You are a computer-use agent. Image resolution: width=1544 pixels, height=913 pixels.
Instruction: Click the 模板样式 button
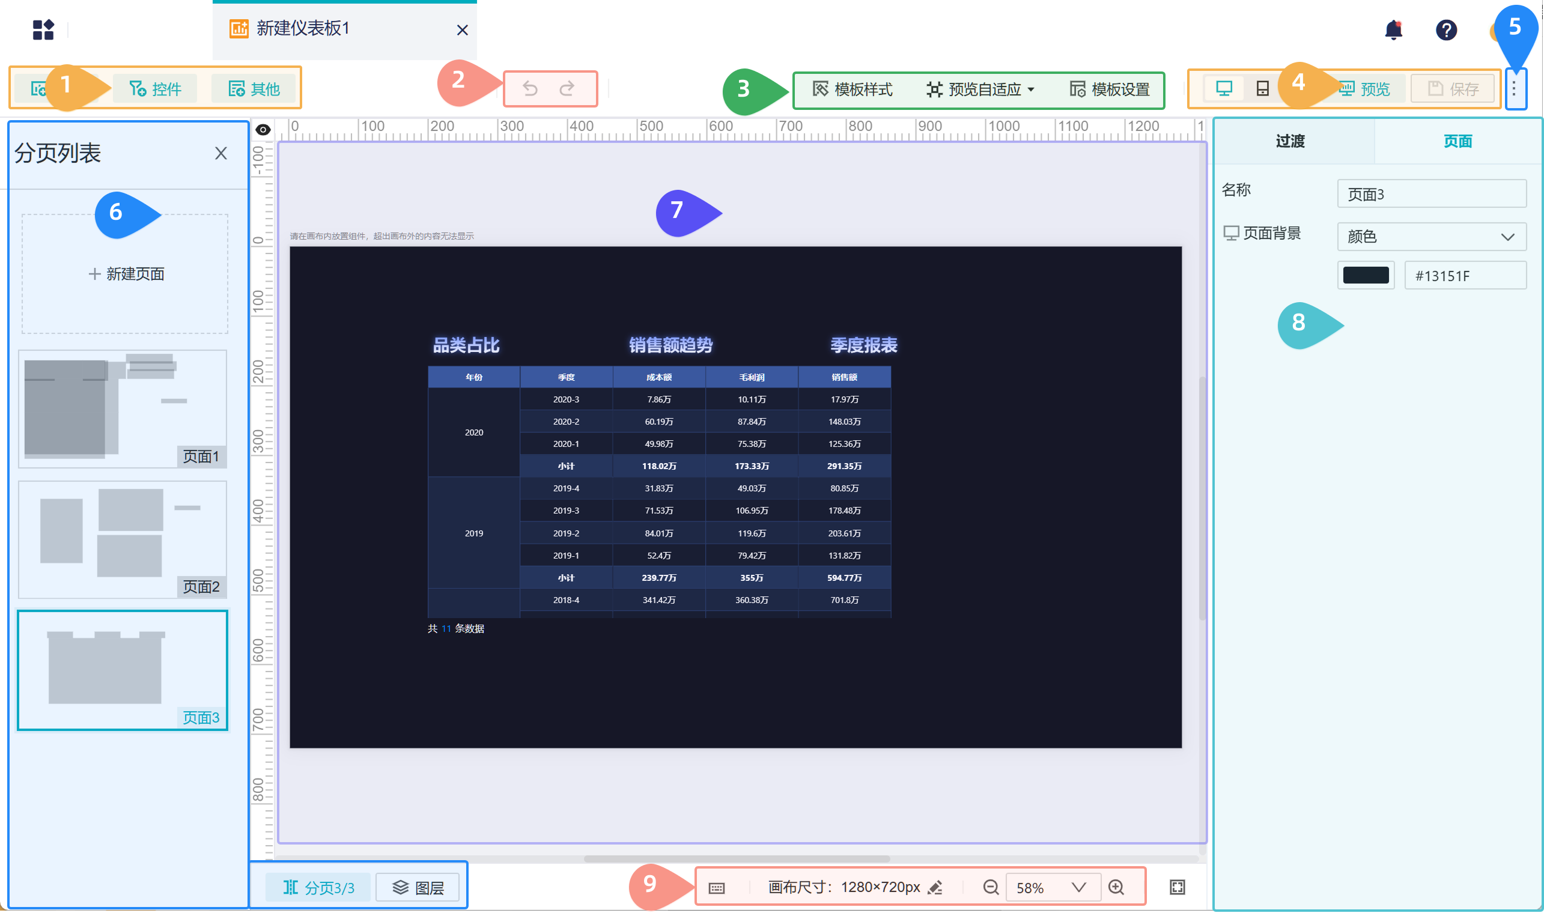[x=853, y=89]
